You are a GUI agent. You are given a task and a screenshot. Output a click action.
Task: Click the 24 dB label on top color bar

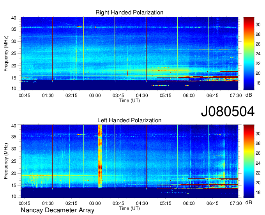pos(258,54)
